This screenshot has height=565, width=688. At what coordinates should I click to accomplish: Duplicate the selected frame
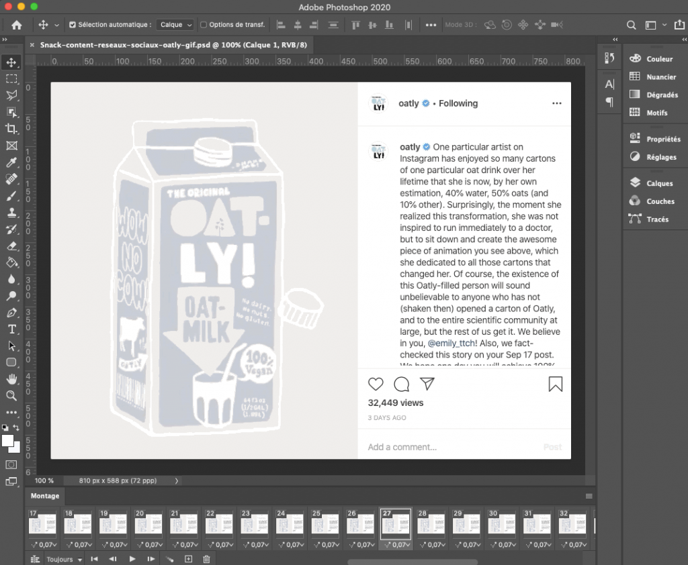(x=188, y=559)
